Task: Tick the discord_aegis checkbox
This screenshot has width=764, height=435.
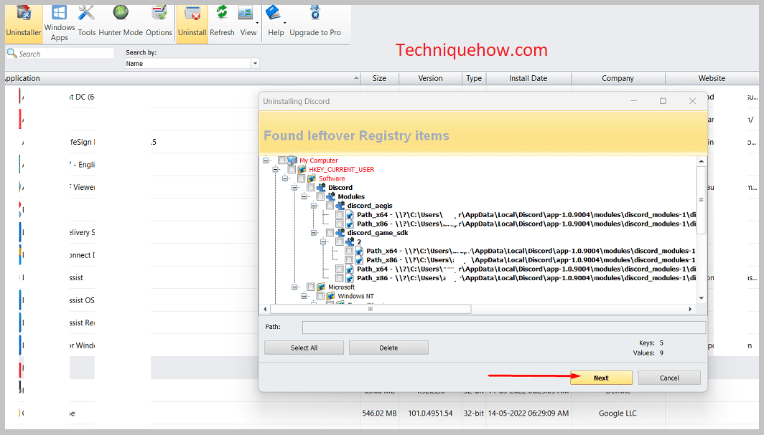Action: pyautogui.click(x=330, y=206)
